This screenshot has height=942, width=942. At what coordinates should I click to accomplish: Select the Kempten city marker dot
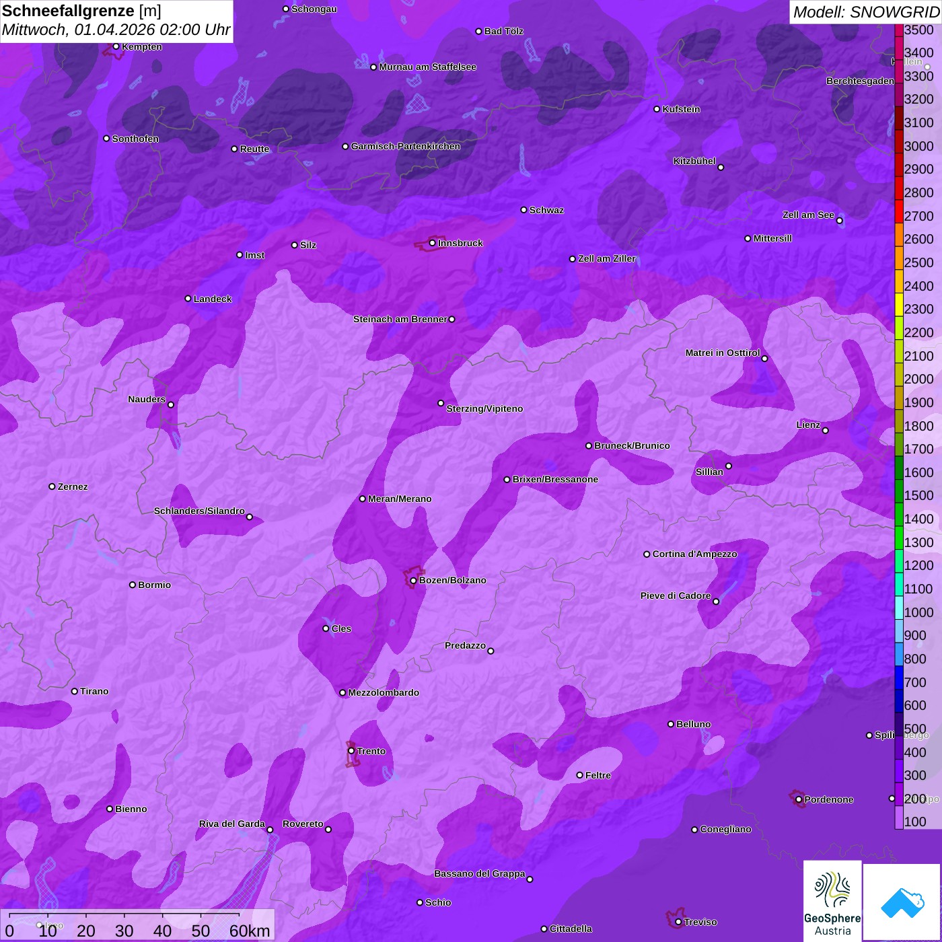pyautogui.click(x=116, y=46)
